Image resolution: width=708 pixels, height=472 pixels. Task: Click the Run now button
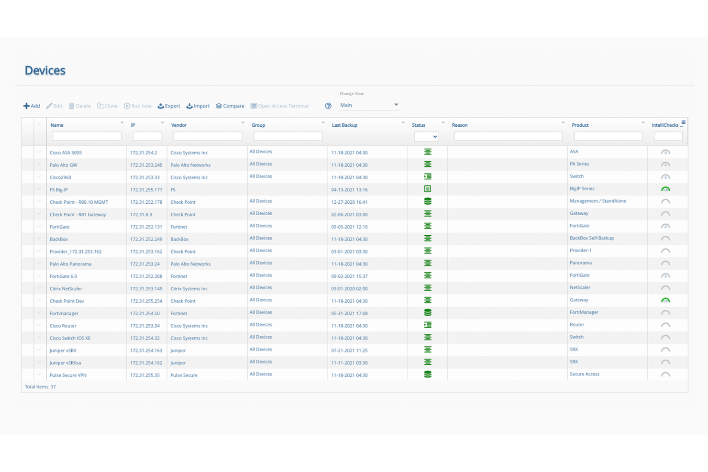pos(137,106)
